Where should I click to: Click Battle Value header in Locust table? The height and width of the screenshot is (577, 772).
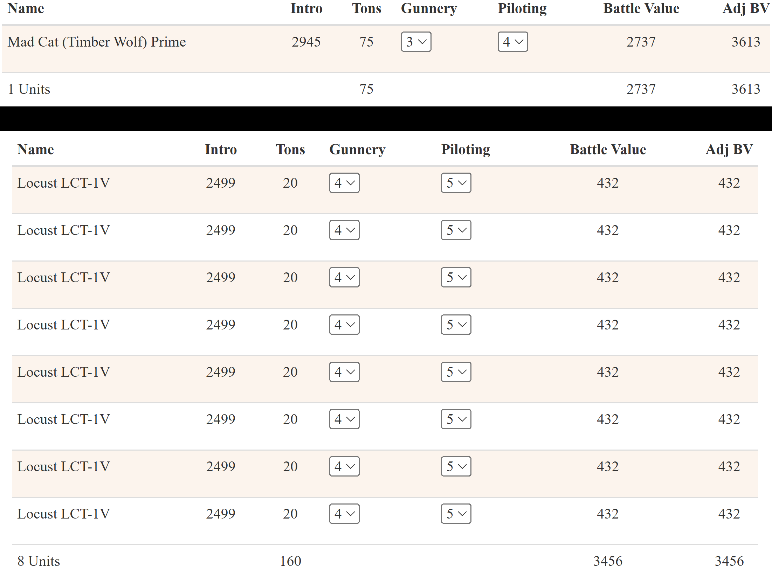coord(608,150)
